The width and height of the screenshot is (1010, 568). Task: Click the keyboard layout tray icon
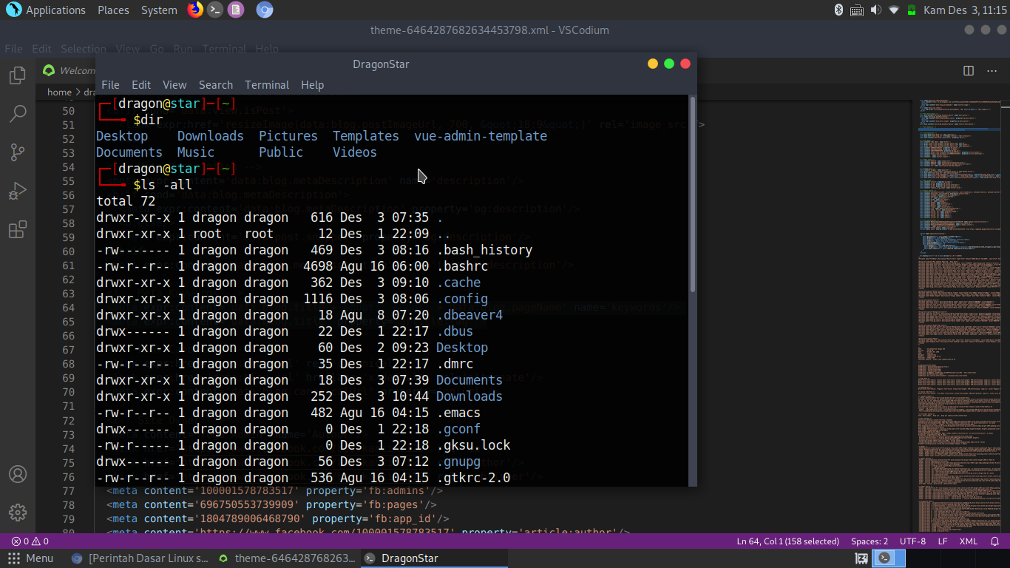click(857, 10)
